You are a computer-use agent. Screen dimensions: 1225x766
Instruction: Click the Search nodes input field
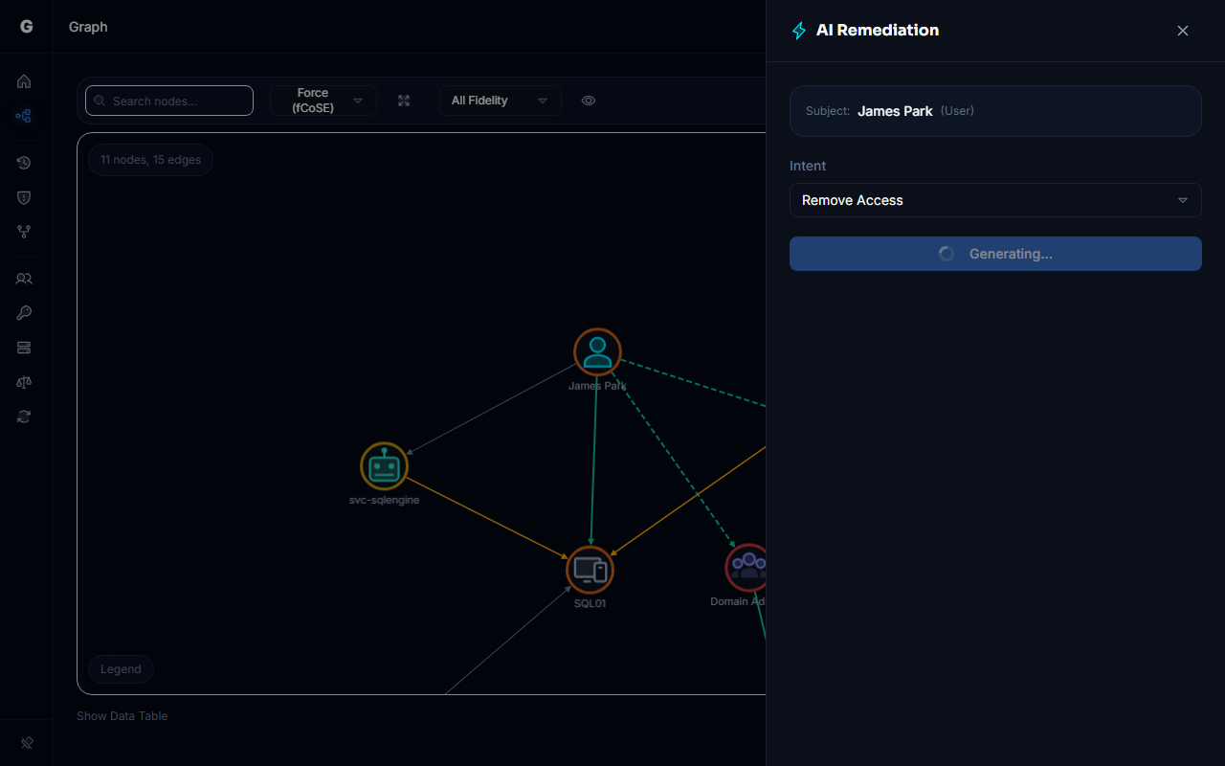168,100
